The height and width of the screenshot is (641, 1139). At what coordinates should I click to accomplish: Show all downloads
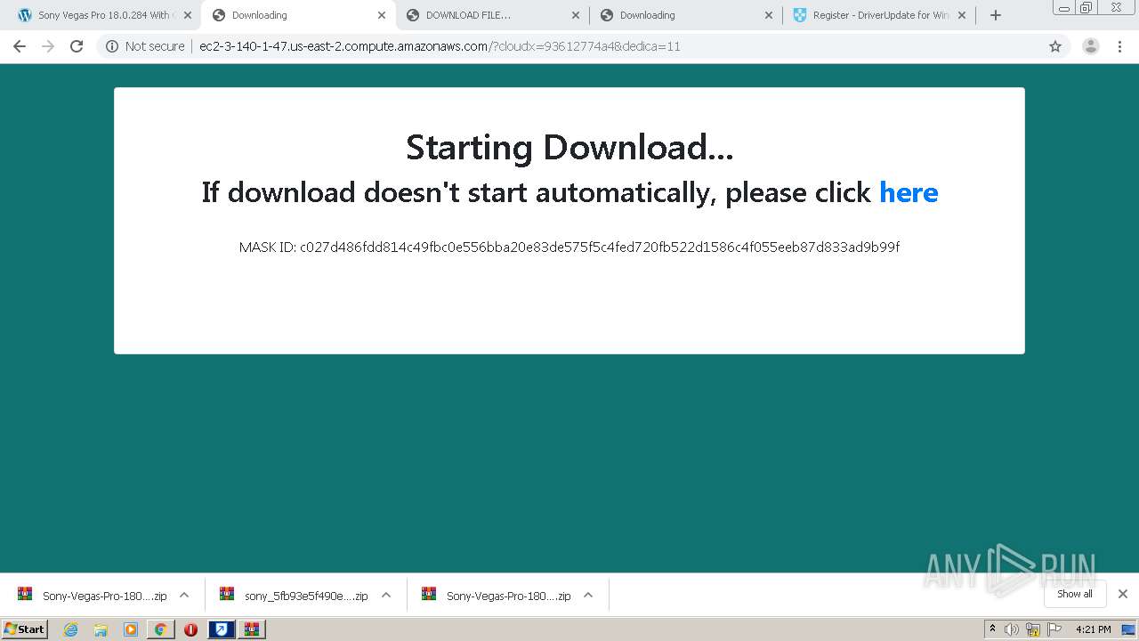[1075, 594]
